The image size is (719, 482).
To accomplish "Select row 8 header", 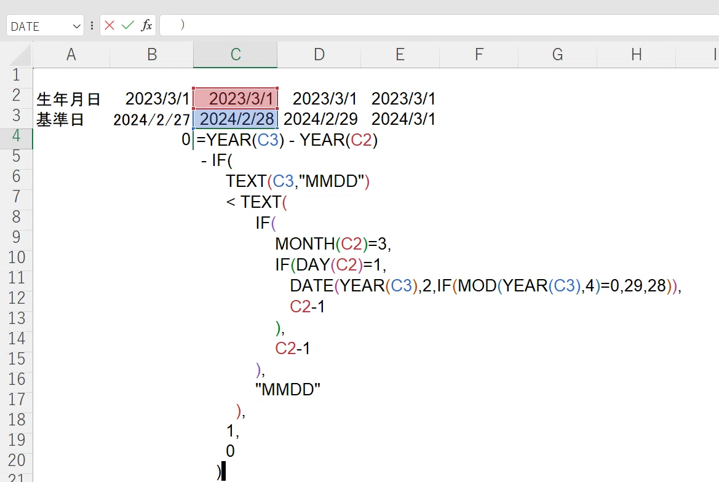I will [16, 217].
